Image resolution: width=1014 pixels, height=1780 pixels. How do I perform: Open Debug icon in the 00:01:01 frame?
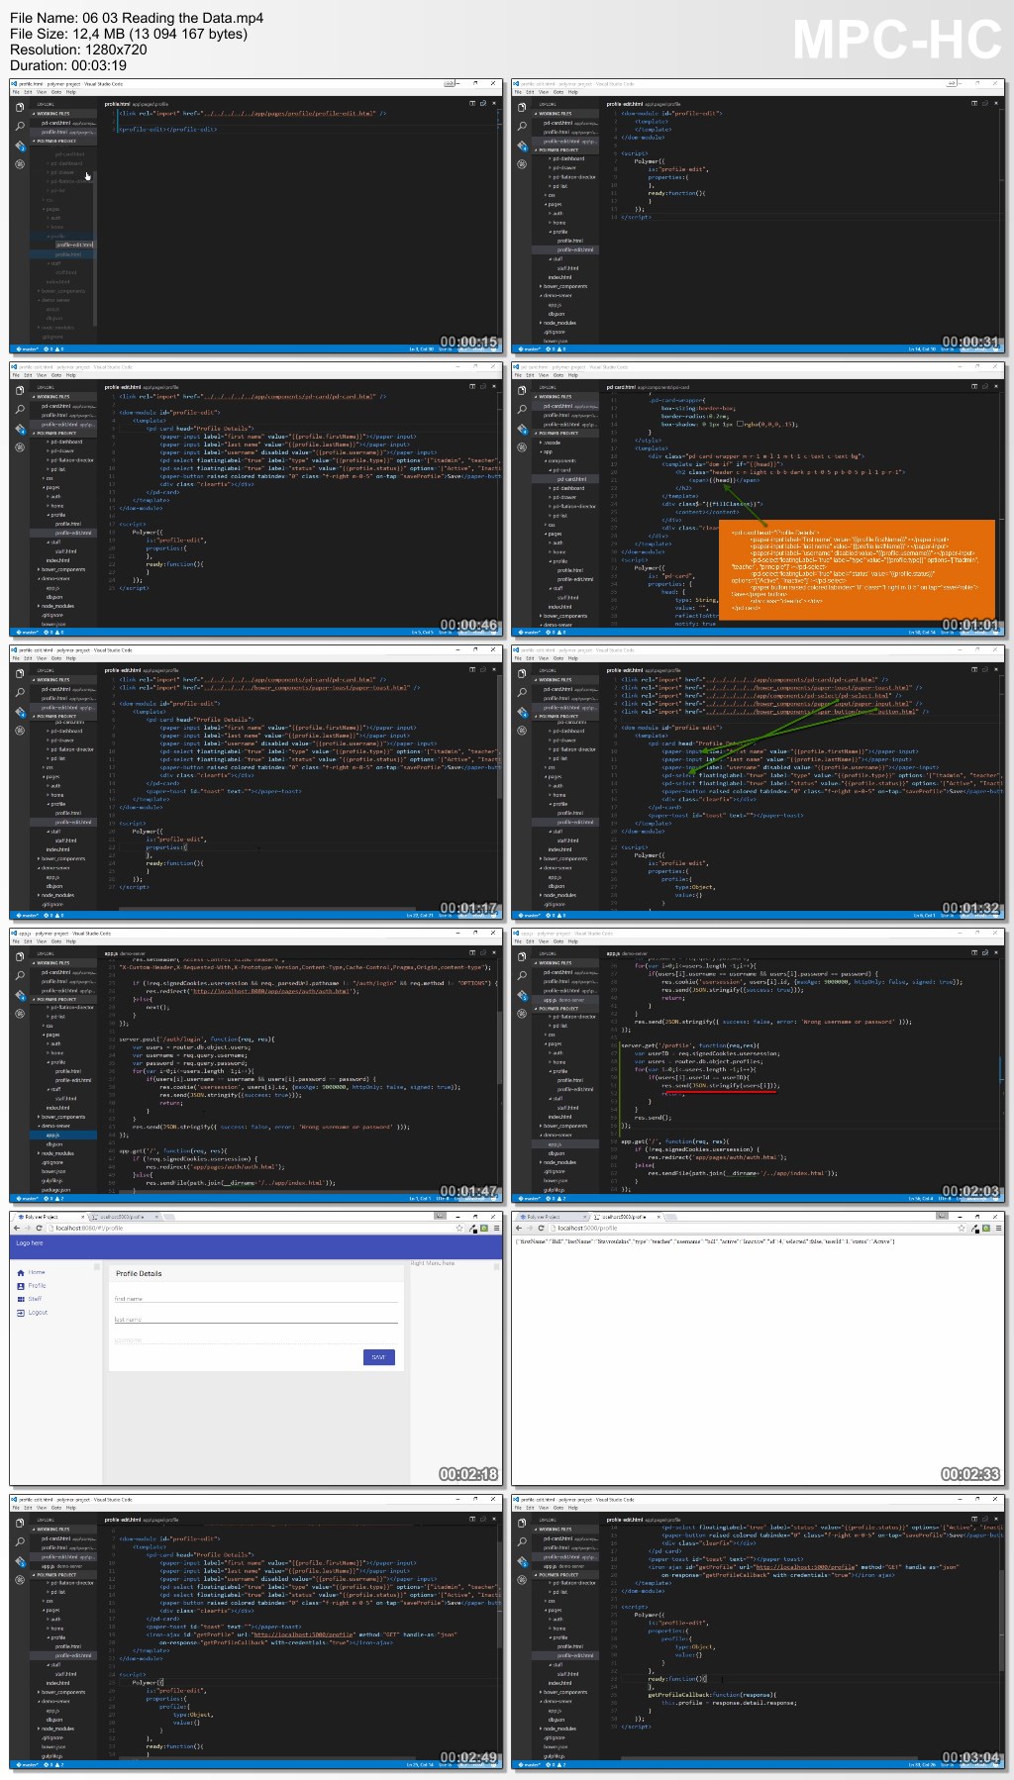point(521,447)
